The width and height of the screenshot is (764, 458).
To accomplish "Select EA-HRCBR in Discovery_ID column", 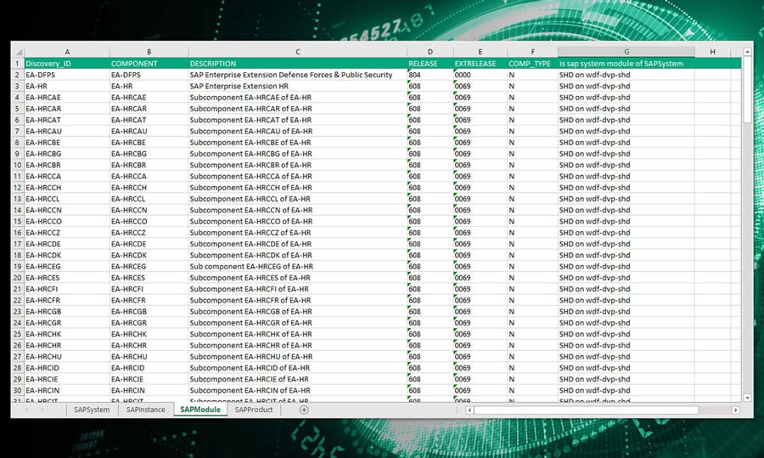I will tap(67, 165).
